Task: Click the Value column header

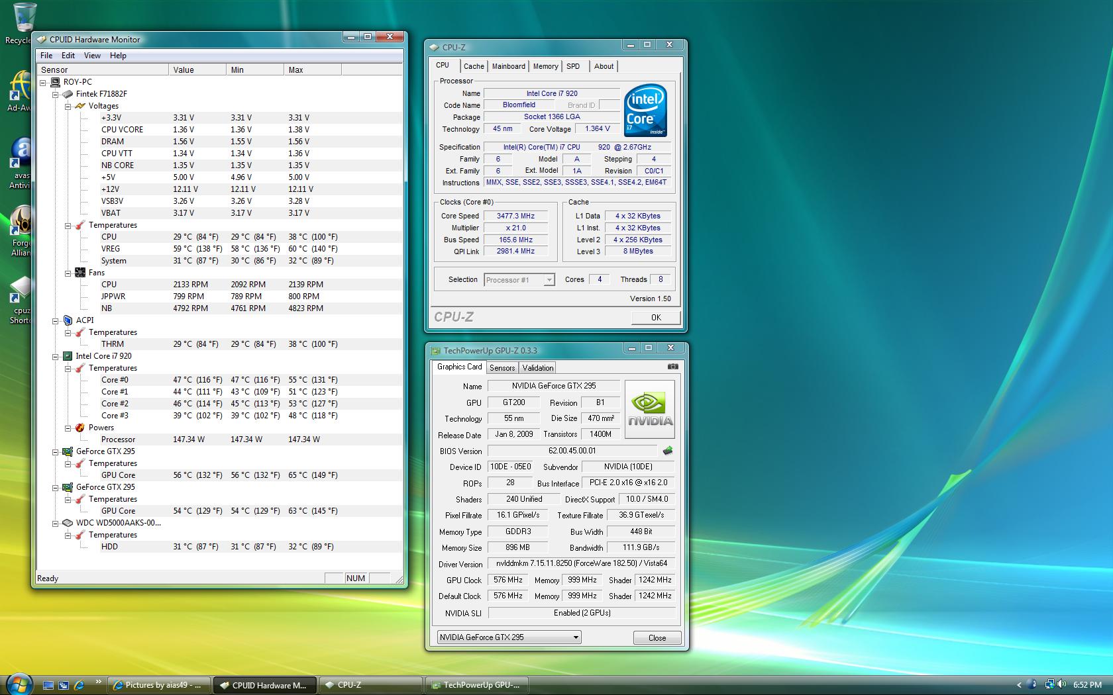Action: 197,69
